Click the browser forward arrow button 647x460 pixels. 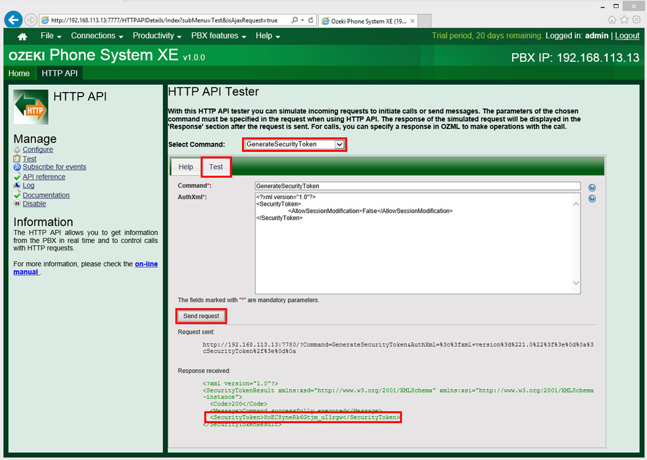click(x=30, y=20)
